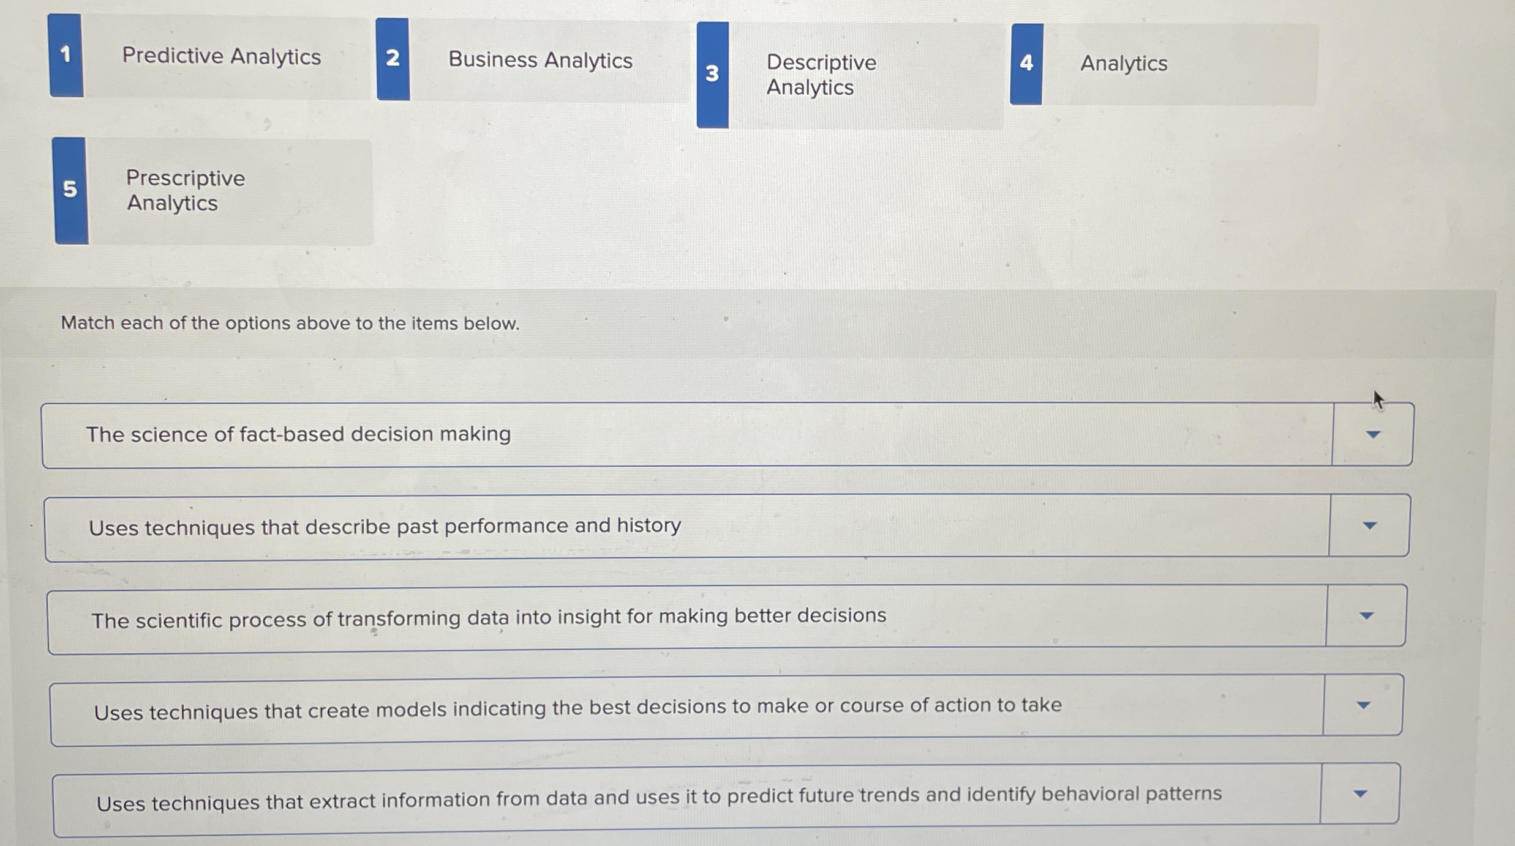Expand the dropdown for 'predict future trends' item
The image size is (1515, 846).
pos(1361,793)
